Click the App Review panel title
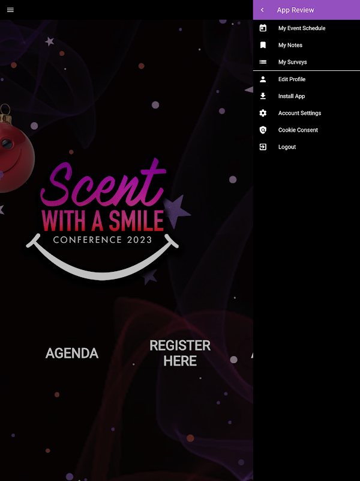Image resolution: width=360 pixels, height=481 pixels. point(295,10)
